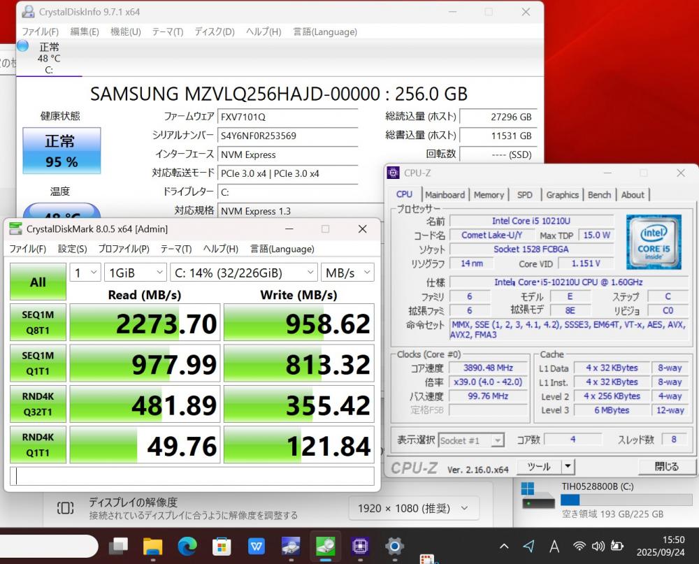Open the C: drive selection dropdown
This screenshot has width=699, height=564.
pyautogui.click(x=243, y=273)
